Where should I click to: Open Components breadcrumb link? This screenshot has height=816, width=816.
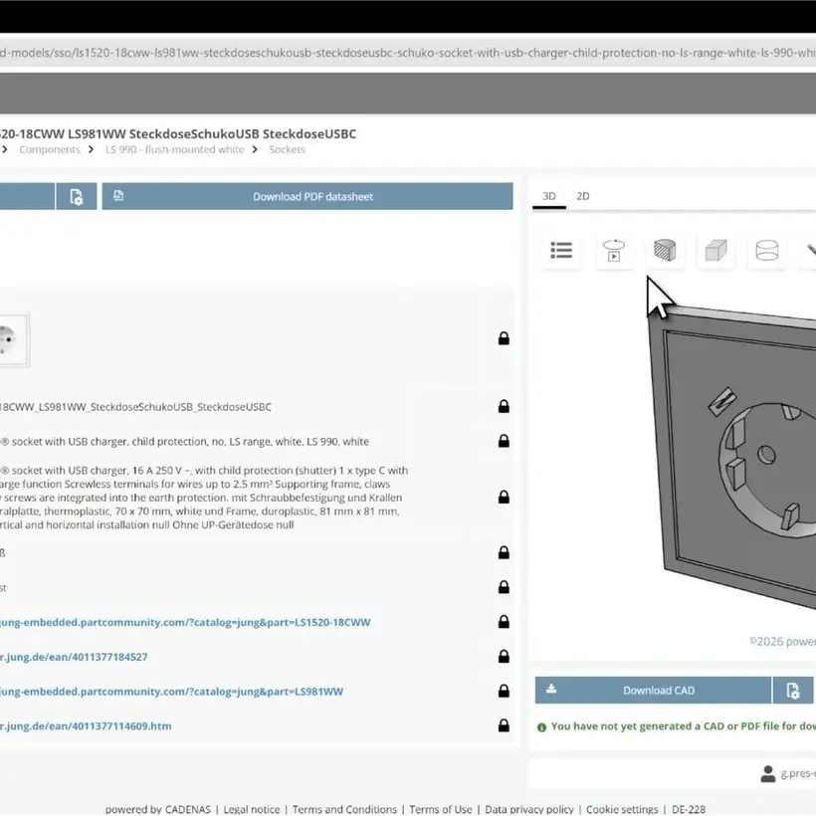pyautogui.click(x=50, y=149)
